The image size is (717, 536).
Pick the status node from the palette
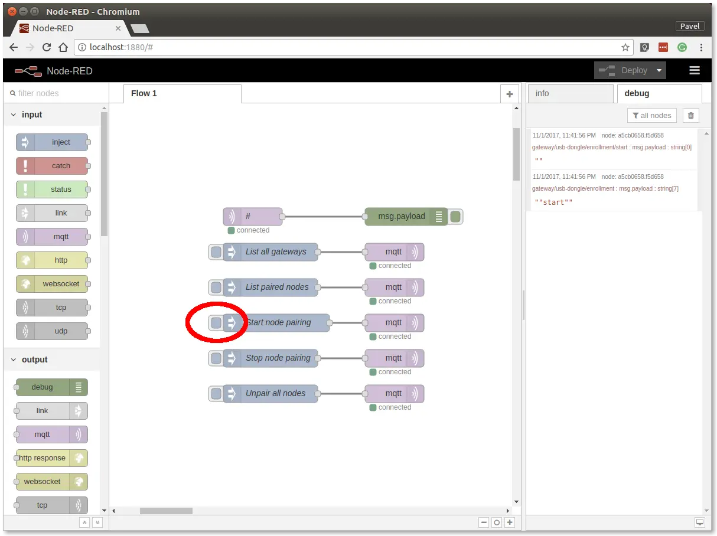coord(52,189)
